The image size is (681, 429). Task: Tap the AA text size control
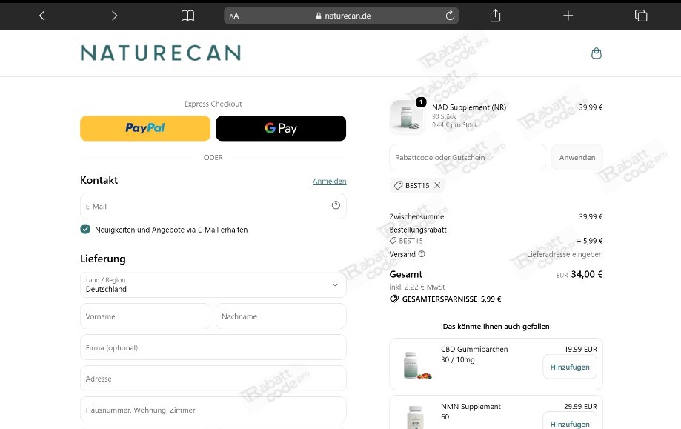click(x=234, y=16)
